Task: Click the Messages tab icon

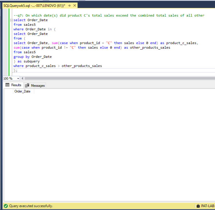Action: 27,85
